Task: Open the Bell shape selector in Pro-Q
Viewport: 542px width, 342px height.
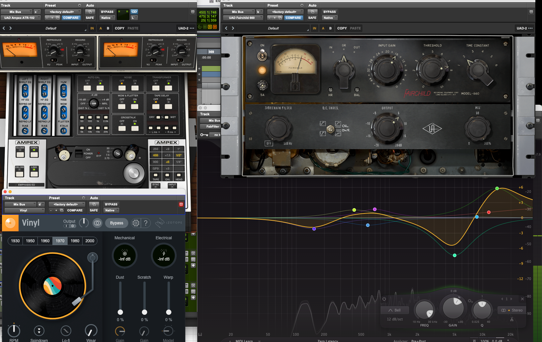Action: [x=394, y=310]
